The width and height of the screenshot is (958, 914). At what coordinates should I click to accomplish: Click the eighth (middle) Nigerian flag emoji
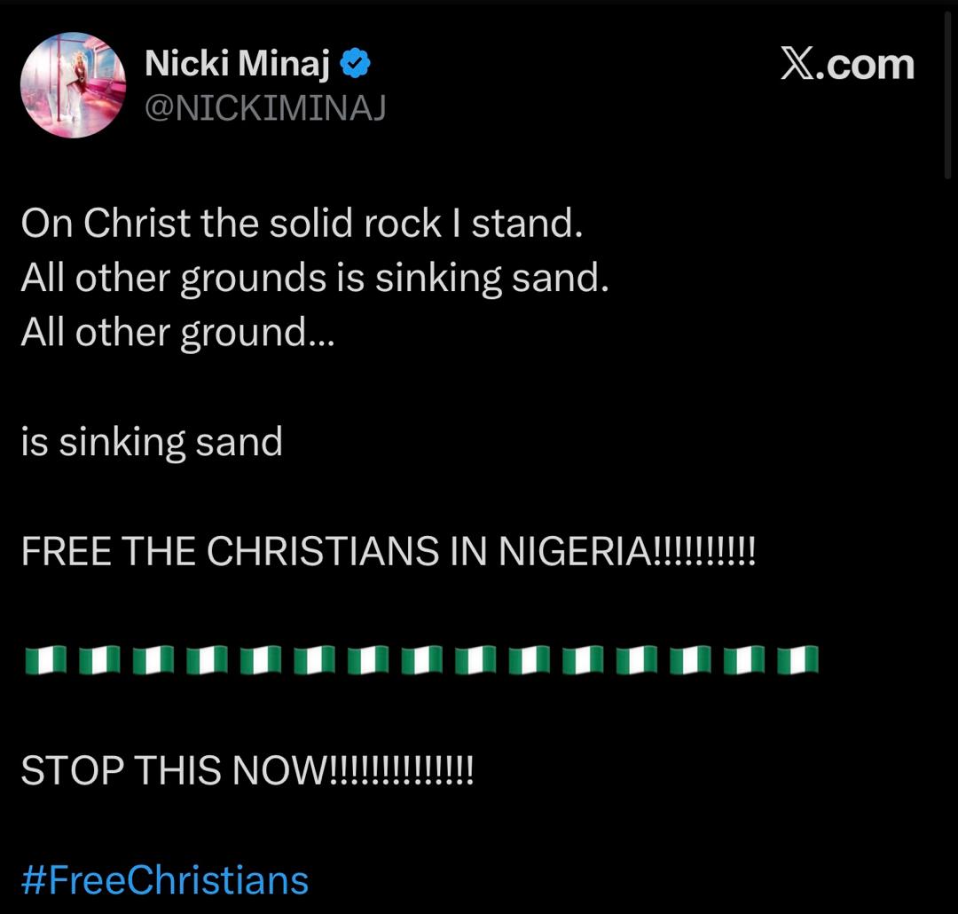tap(421, 660)
